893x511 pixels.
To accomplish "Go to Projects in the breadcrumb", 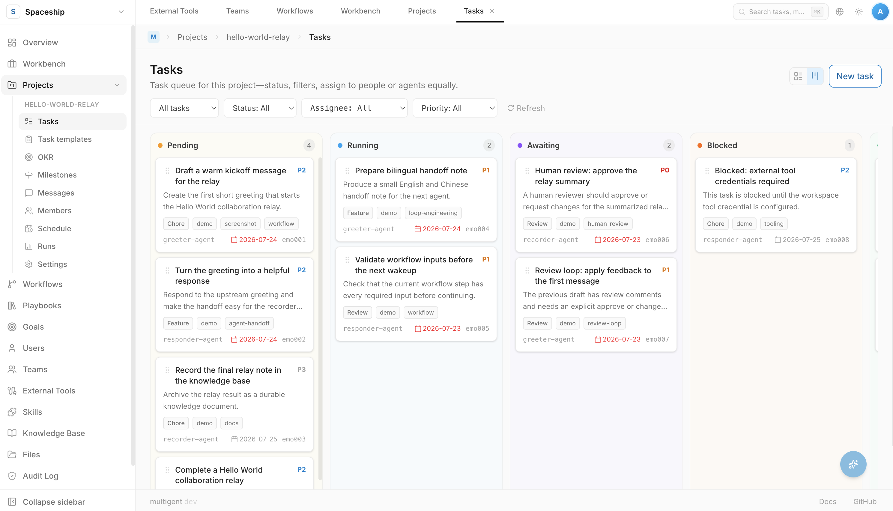I will click(192, 37).
